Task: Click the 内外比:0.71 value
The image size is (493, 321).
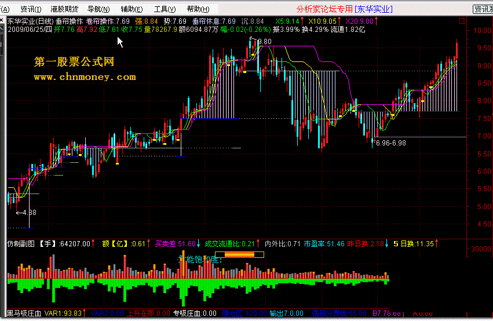Action: click(x=282, y=244)
